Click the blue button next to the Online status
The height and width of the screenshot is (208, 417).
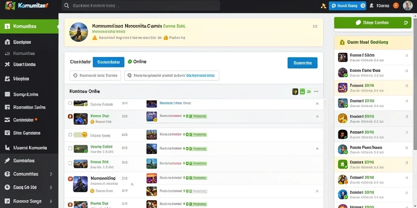point(108,62)
